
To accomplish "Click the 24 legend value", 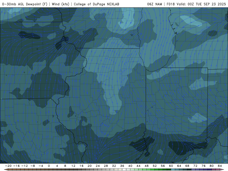I will pos(98,166).
